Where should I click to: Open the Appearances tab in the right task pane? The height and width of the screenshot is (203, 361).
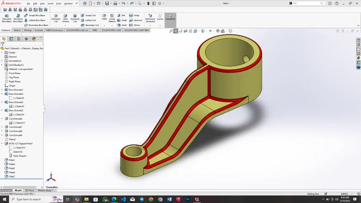click(358, 58)
